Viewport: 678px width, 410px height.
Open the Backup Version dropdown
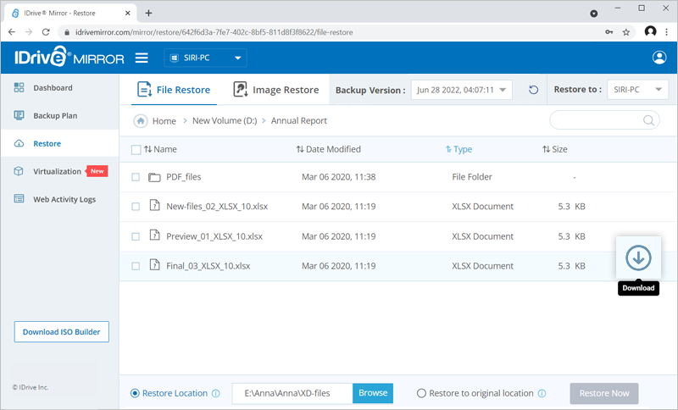click(462, 90)
